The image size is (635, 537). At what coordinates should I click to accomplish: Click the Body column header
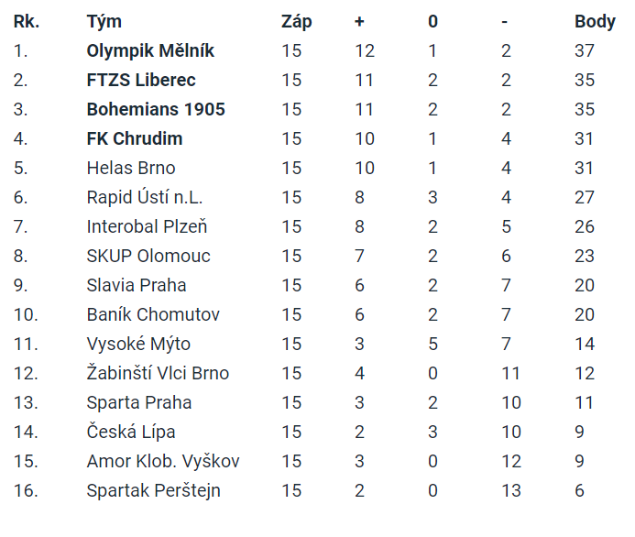595,22
